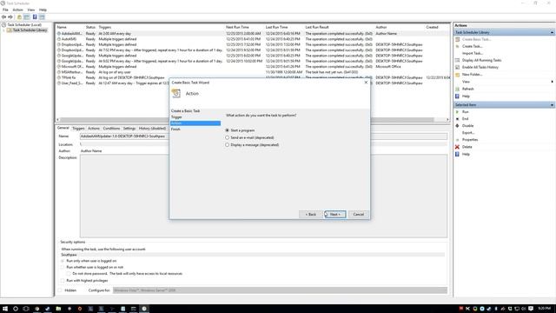The height and width of the screenshot is (313, 556).
Task: Collapse the Task Scheduler Library actions header
Action: (x=552, y=32)
